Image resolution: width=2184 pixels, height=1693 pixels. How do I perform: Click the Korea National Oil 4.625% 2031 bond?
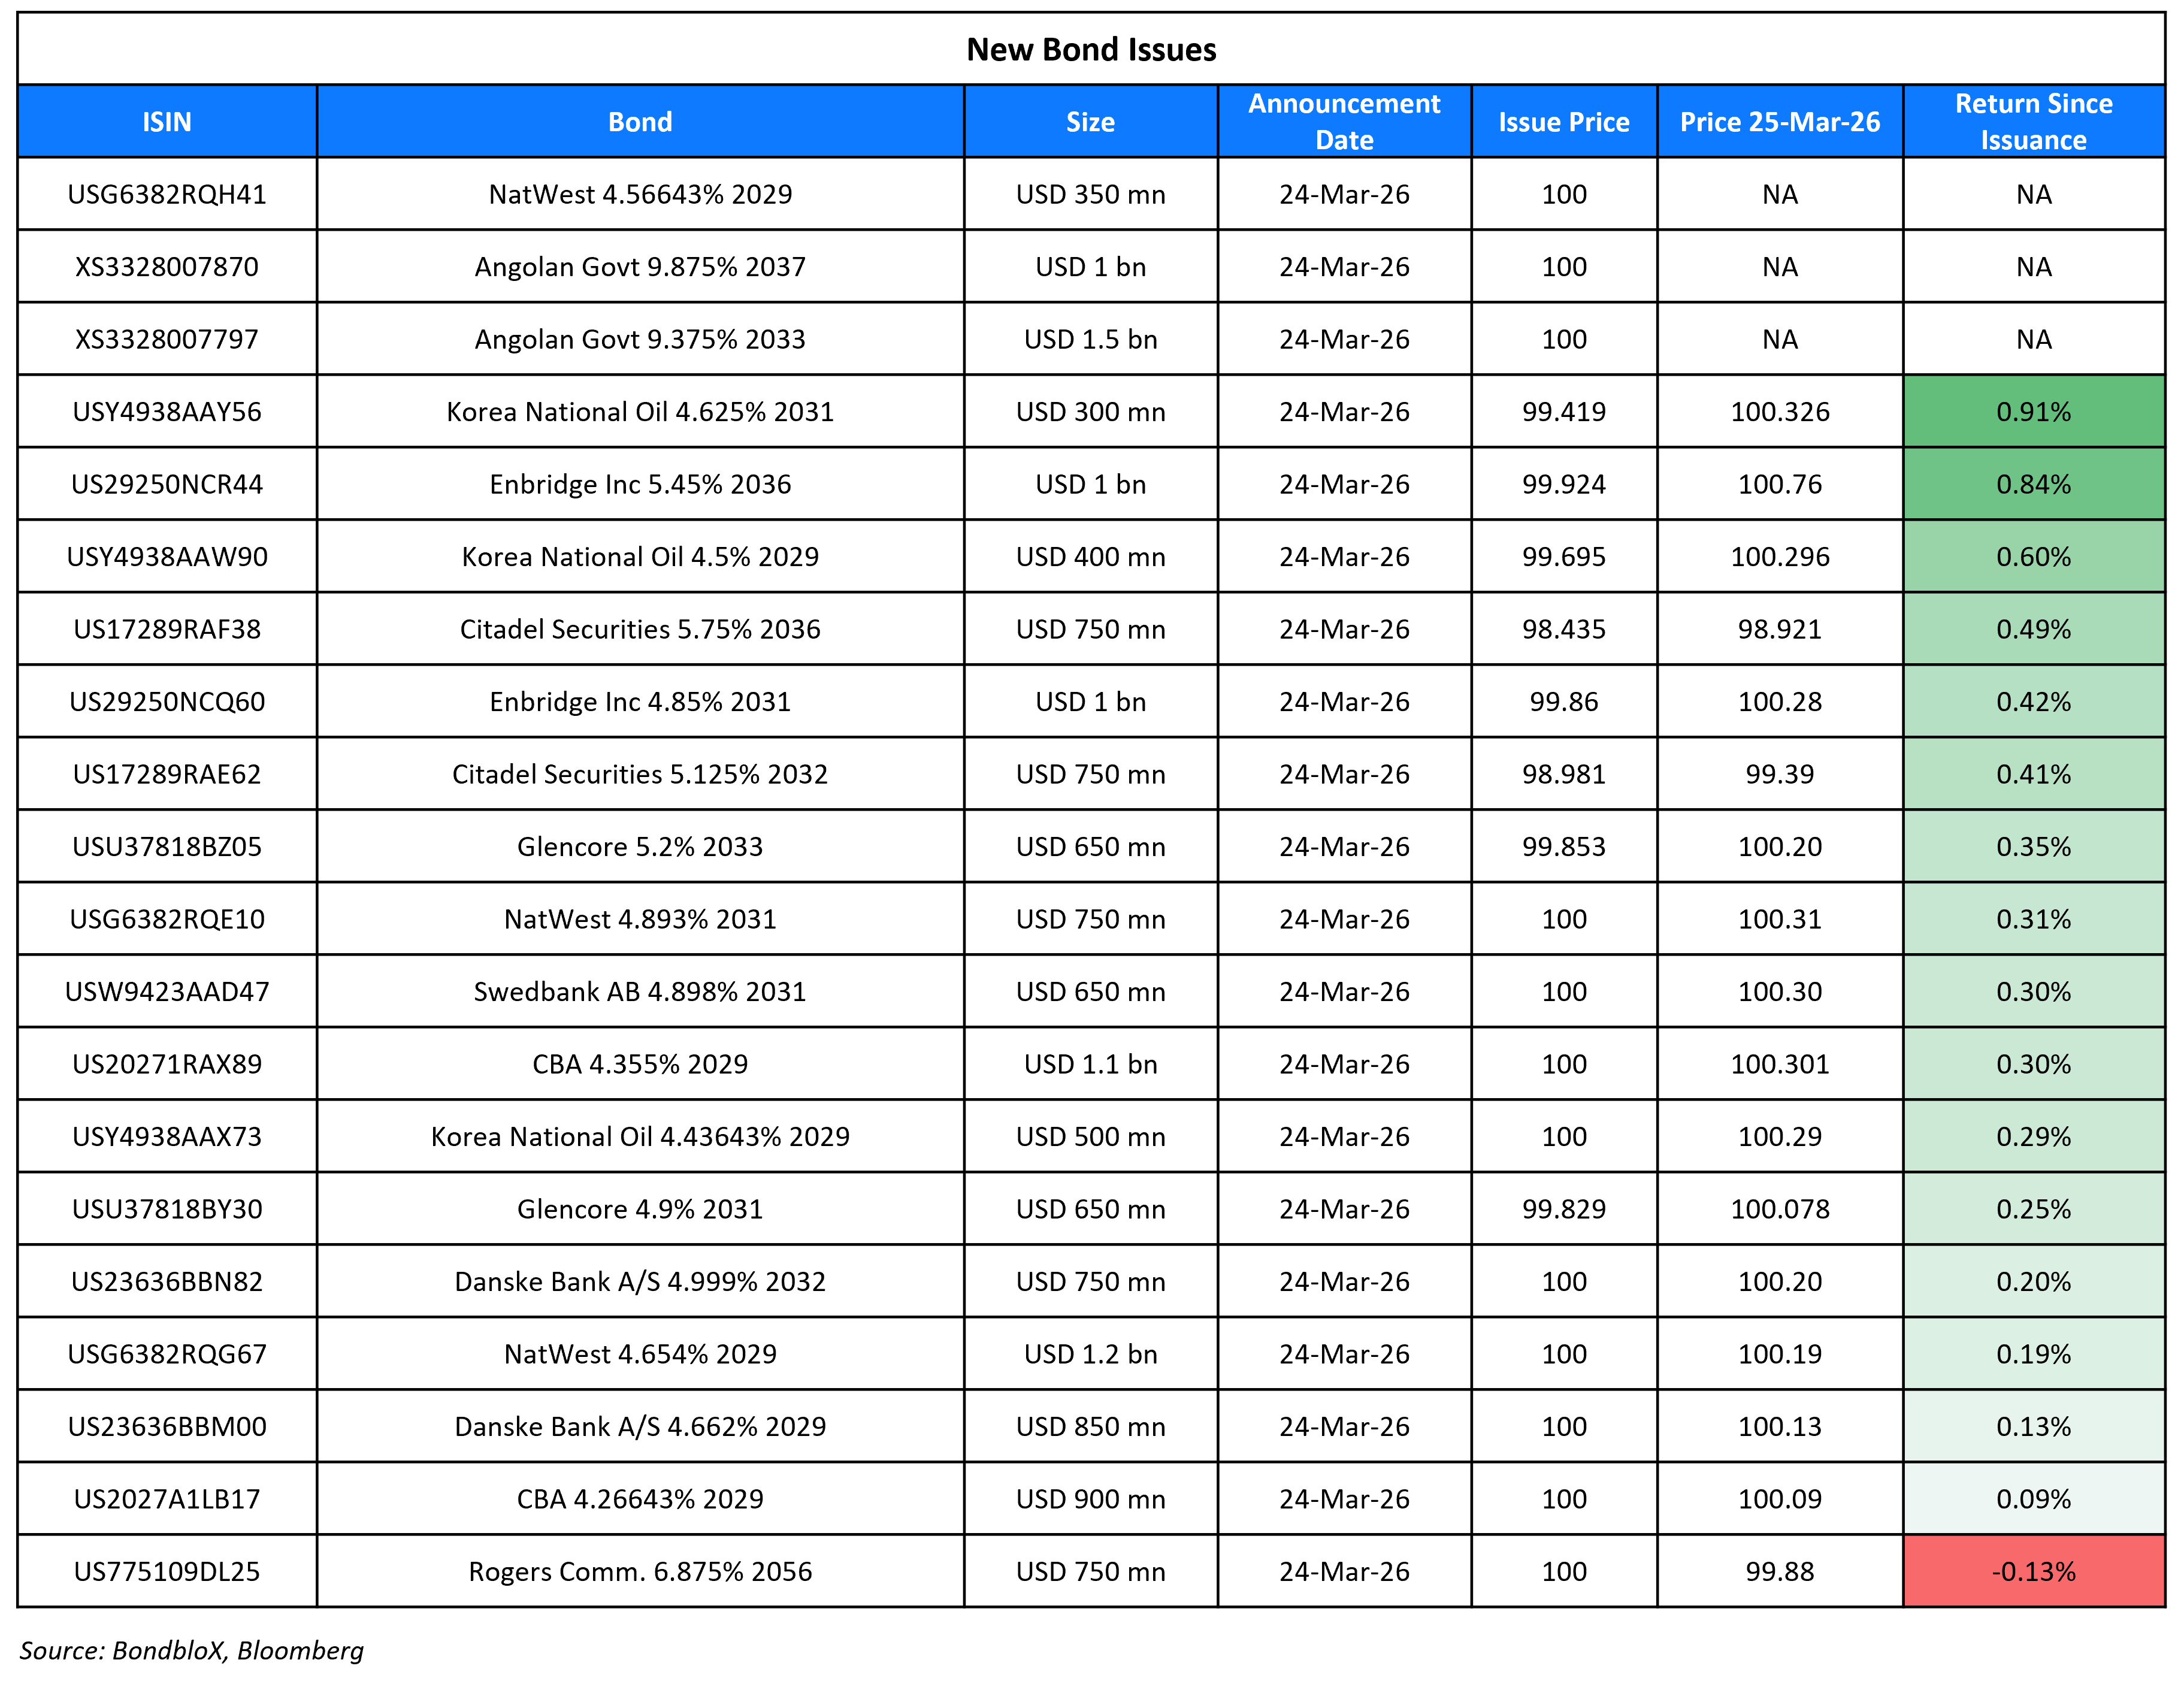point(641,411)
